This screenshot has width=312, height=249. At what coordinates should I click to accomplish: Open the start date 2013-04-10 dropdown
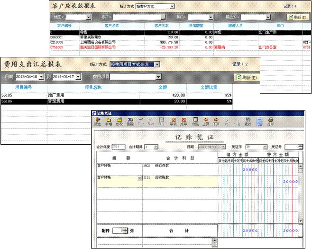(41, 76)
